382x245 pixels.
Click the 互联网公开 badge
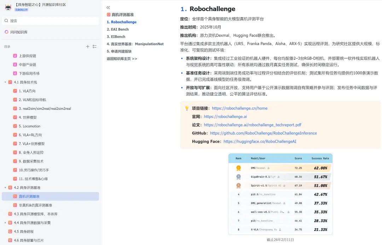pos(22,10)
